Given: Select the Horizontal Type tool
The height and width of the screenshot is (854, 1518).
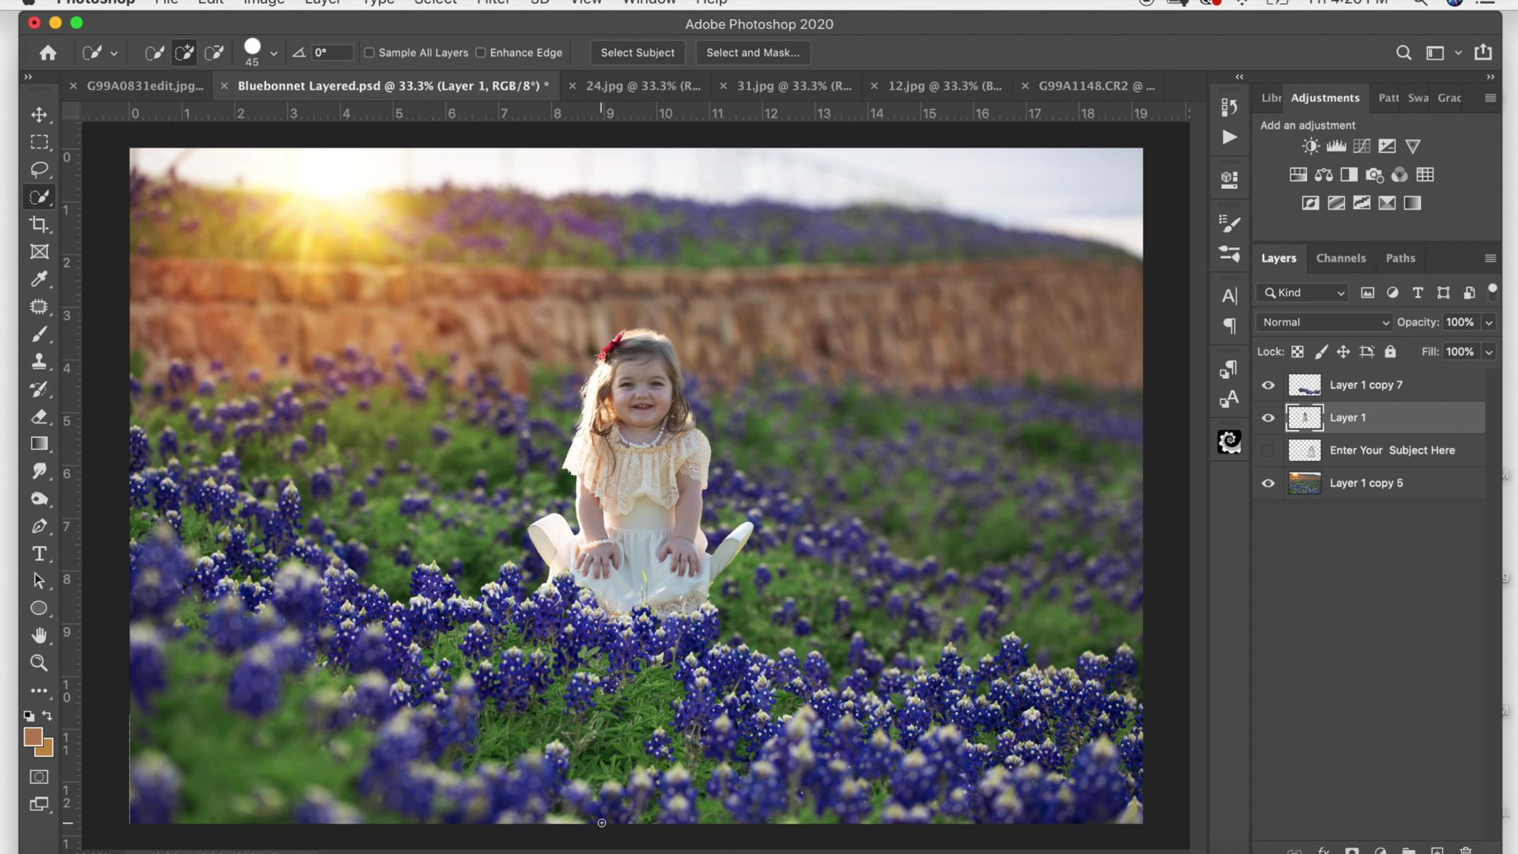Looking at the screenshot, I should 39,554.
